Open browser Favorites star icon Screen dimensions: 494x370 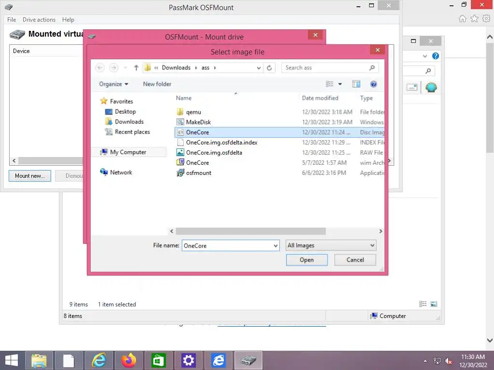point(474,19)
